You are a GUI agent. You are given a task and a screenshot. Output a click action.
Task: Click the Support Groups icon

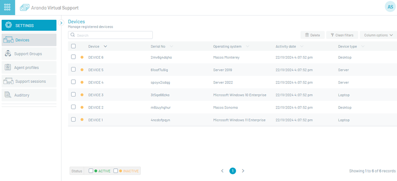pyautogui.click(x=8, y=53)
